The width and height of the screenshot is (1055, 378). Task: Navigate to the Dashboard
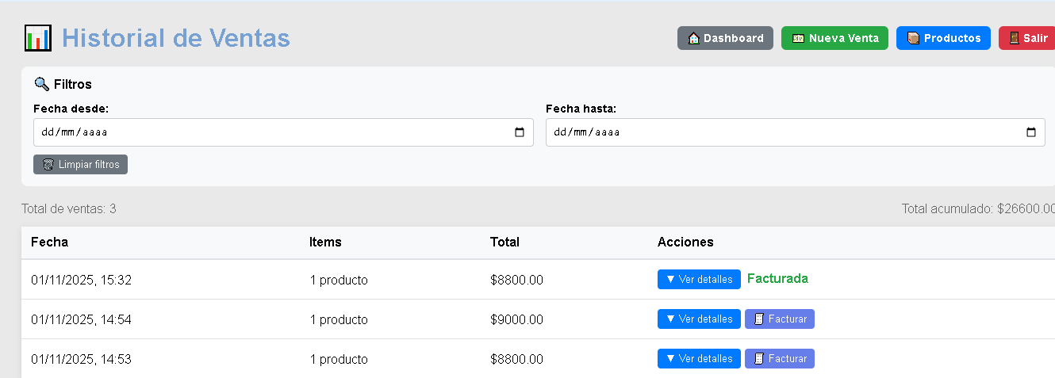725,38
